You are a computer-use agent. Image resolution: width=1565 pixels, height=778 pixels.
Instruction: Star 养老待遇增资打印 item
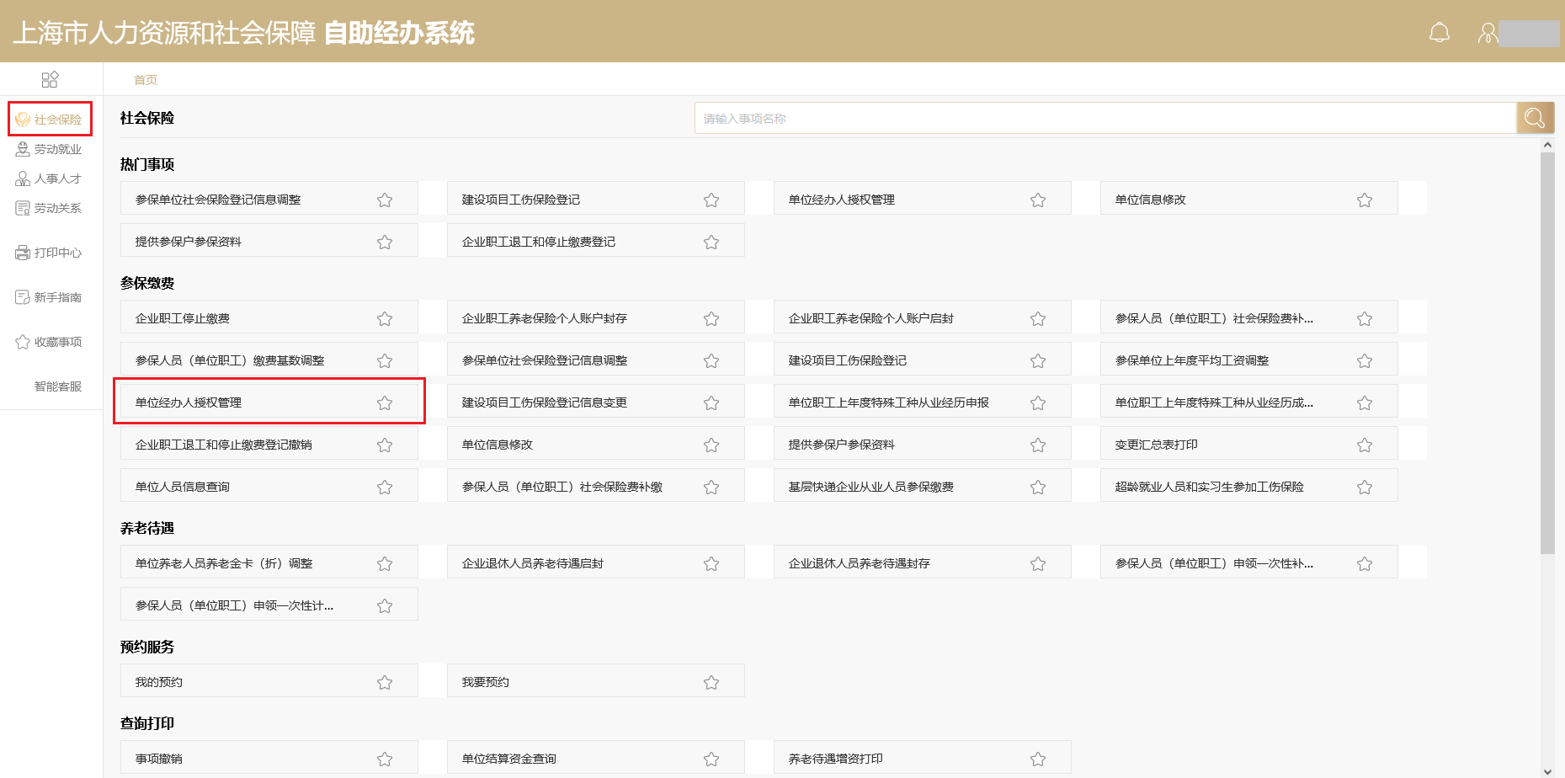(1038, 759)
